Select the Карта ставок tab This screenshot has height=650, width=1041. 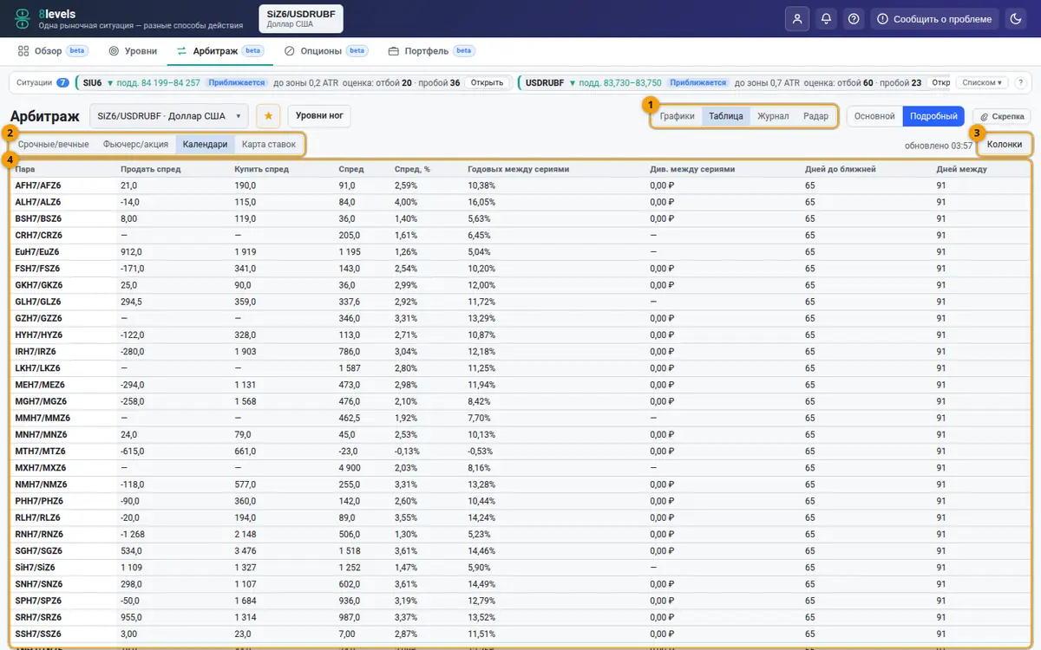point(269,145)
